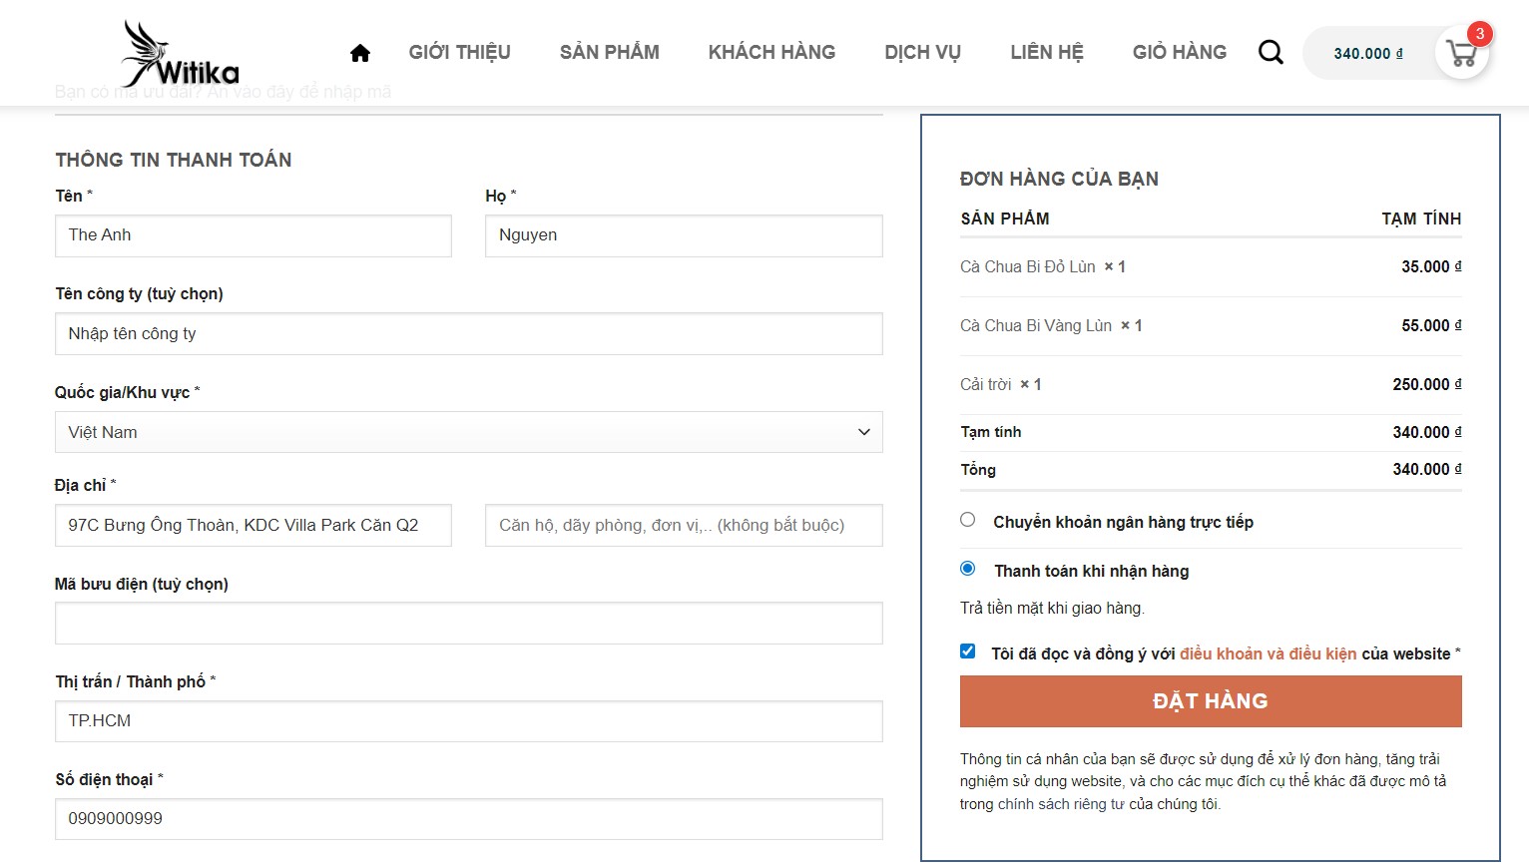Open the search magnifier icon
This screenshot has width=1529, height=868.
(1271, 52)
